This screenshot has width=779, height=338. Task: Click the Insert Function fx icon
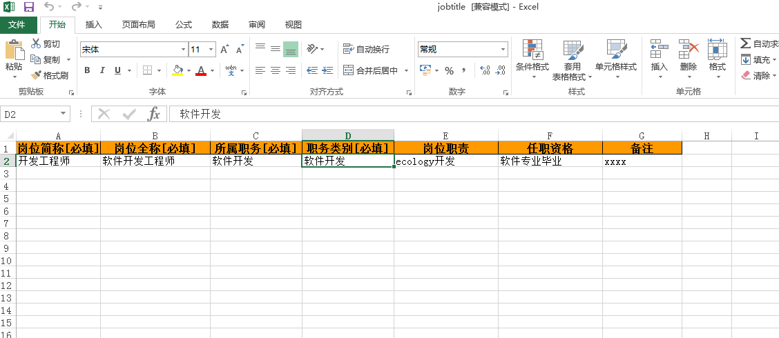coord(154,114)
